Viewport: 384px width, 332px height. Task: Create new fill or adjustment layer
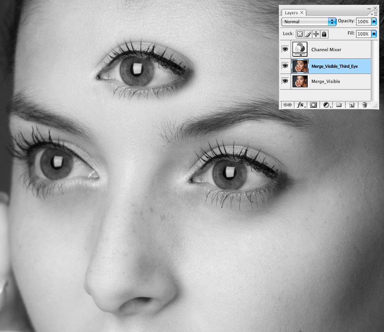pos(327,105)
